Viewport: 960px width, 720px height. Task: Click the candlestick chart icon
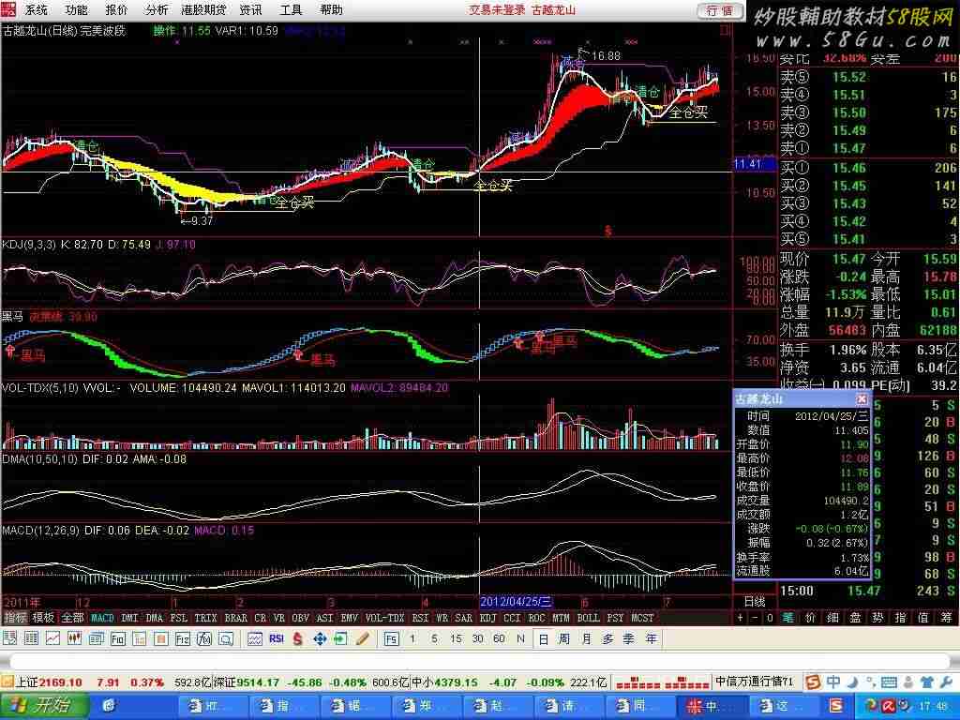(x=74, y=638)
